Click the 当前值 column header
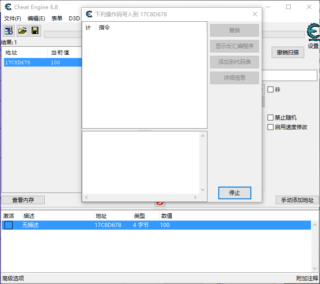Image resolution: width=320 pixels, height=284 pixels. tap(65, 53)
